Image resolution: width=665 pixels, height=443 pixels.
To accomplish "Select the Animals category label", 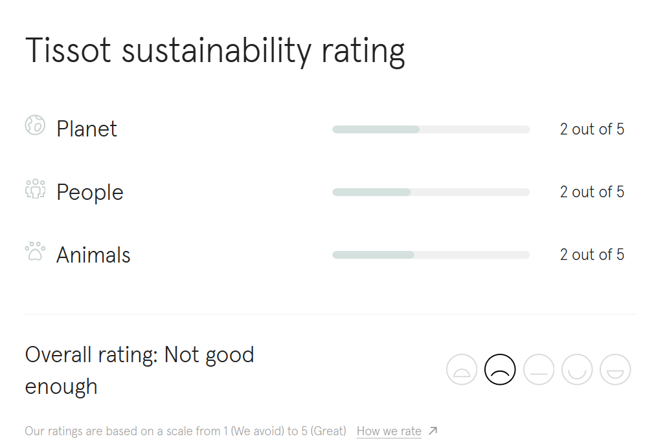I will click(93, 255).
